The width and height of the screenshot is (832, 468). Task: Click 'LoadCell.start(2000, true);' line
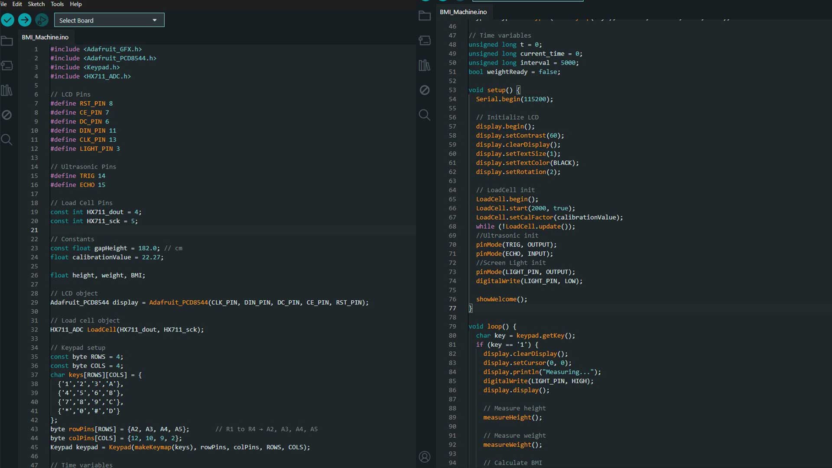coord(526,208)
